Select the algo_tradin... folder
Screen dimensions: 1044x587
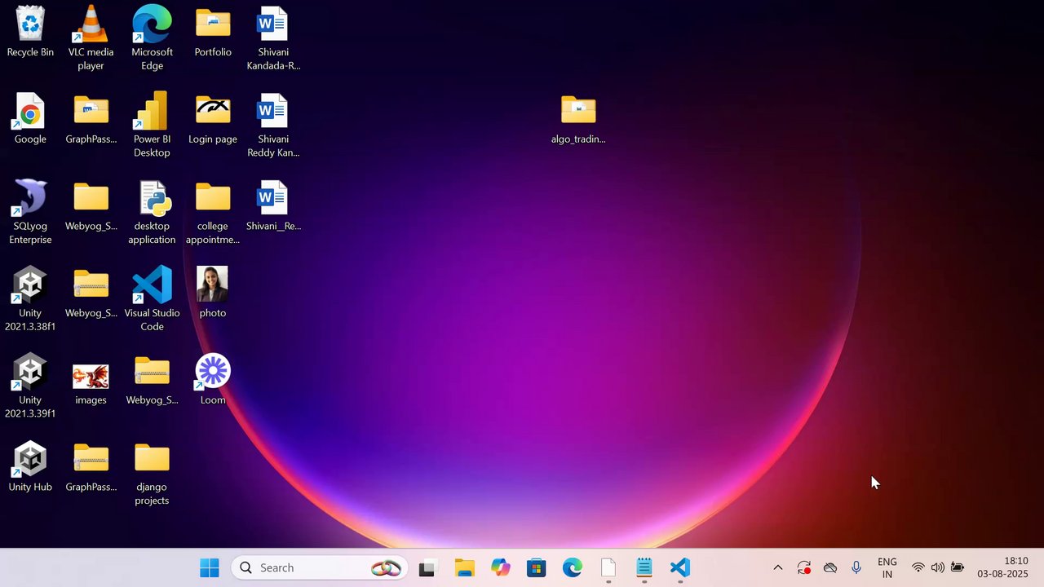coord(578,120)
